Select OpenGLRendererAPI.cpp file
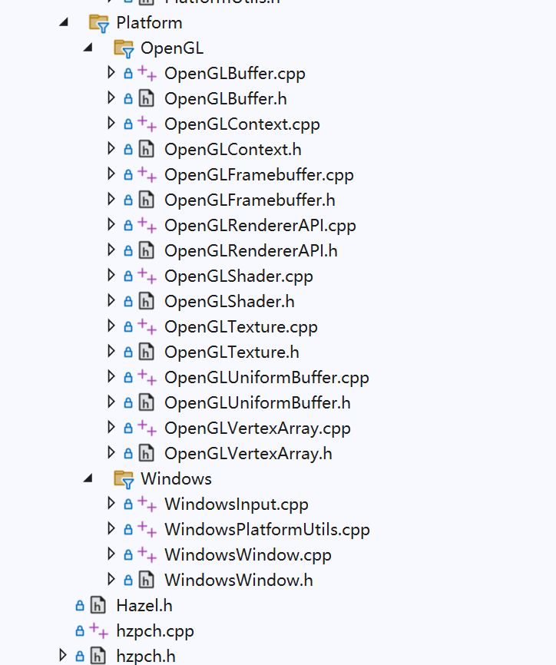The width and height of the screenshot is (556, 665). point(260,226)
